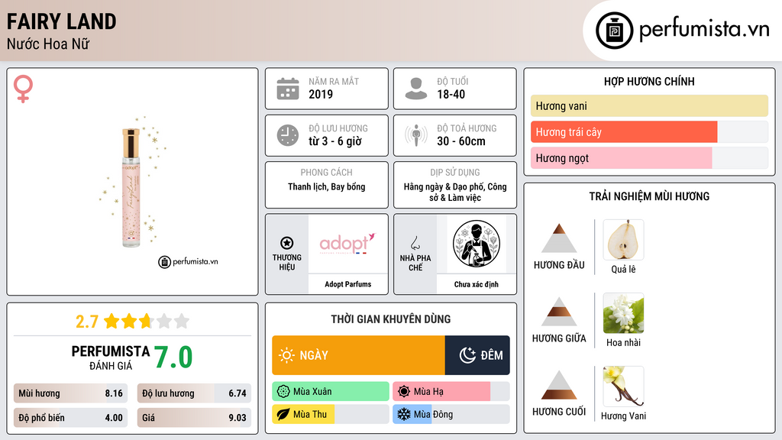Click the Hương Vani note label

click(623, 416)
